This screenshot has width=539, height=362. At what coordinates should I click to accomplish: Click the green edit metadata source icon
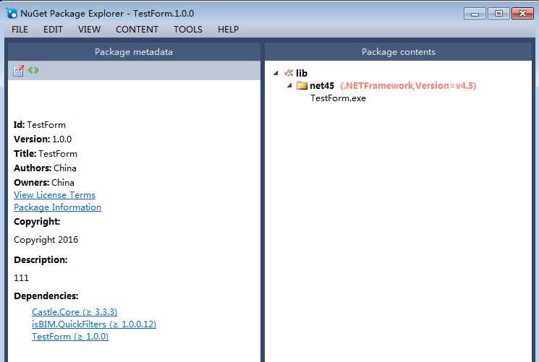33,70
